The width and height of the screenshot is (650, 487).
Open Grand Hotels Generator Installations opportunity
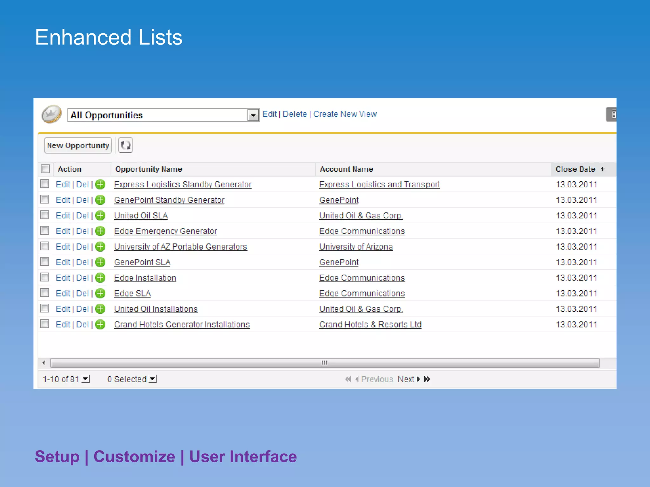pos(182,325)
